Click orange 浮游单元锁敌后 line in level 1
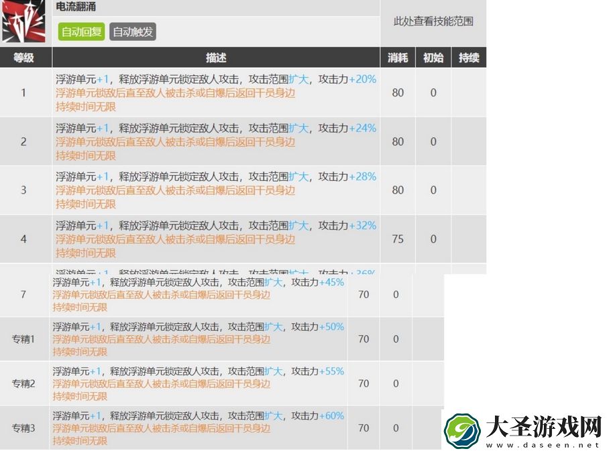This screenshot has height=453, width=609. tap(176, 93)
